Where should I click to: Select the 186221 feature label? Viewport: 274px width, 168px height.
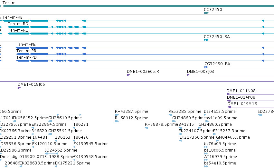(81, 124)
